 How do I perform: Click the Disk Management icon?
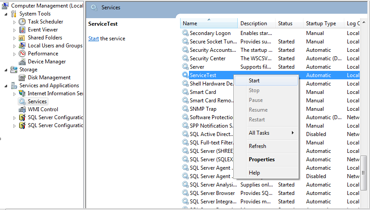click(22, 78)
